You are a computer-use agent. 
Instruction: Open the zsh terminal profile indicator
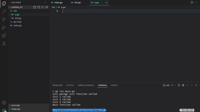coord(166,85)
